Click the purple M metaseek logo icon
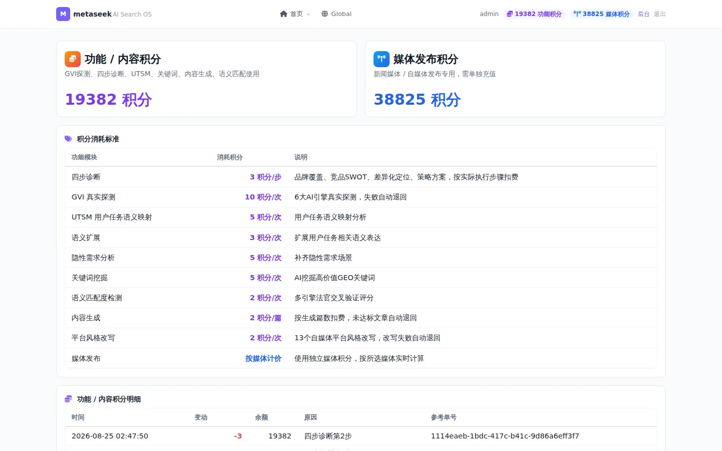722x451 pixels. tap(63, 14)
